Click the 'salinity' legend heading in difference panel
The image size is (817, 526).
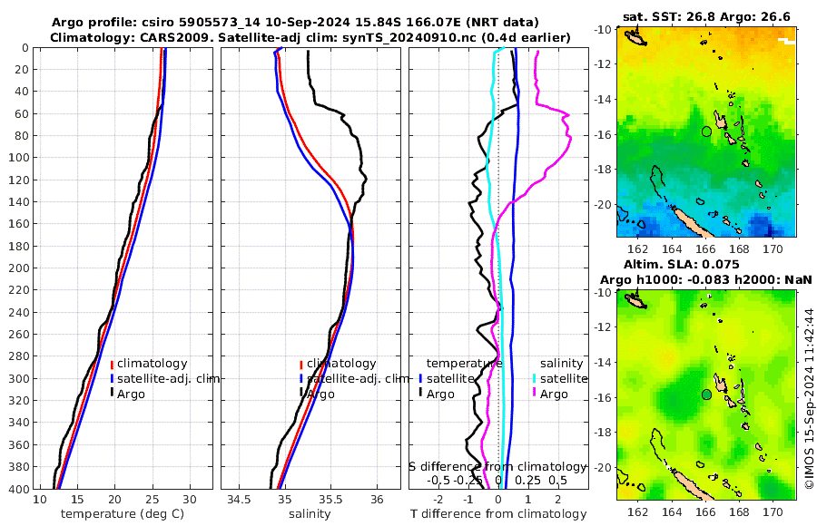562,364
